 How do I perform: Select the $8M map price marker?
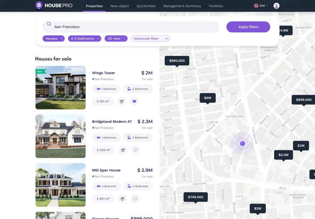pos(208,98)
